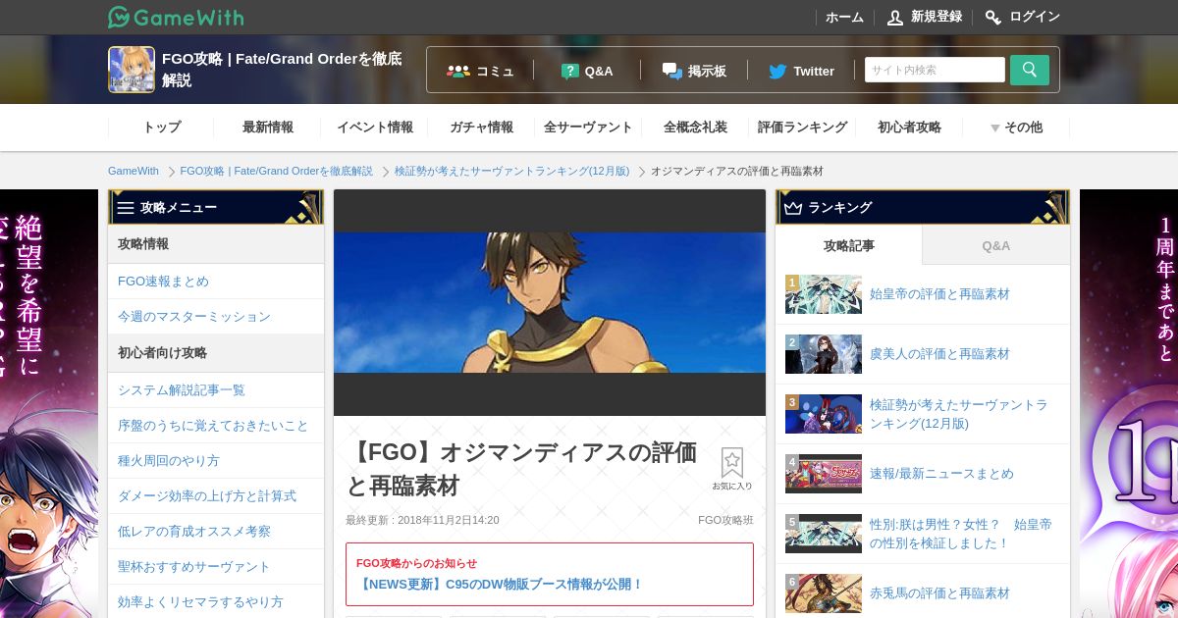The image size is (1178, 618).
Task: Click the green search magnifier button
Action: click(1029, 70)
